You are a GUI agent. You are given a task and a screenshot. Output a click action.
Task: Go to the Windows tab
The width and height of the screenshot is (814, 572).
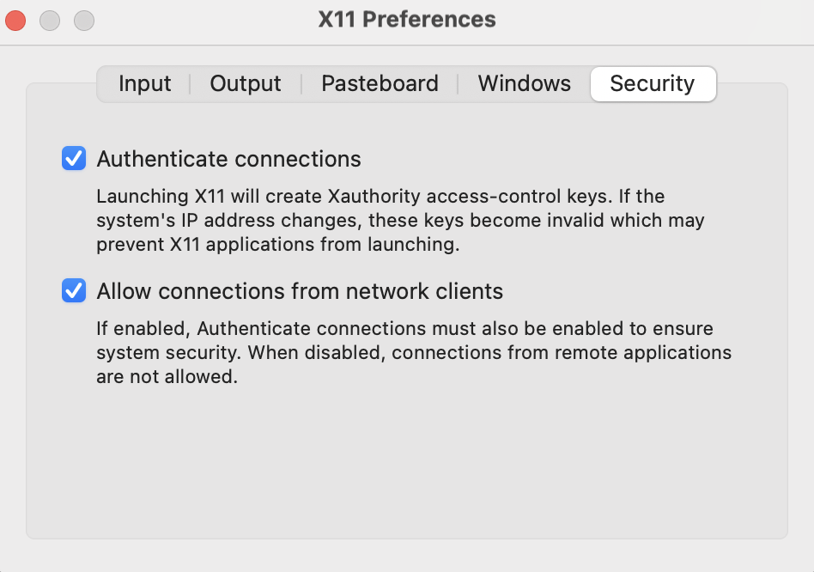pos(524,84)
